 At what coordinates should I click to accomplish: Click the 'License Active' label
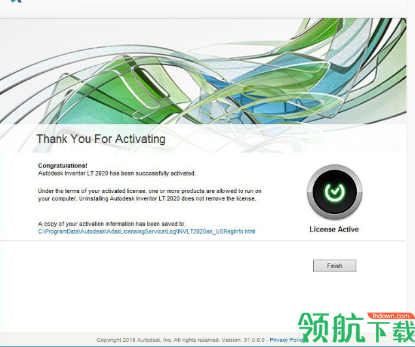tap(334, 230)
